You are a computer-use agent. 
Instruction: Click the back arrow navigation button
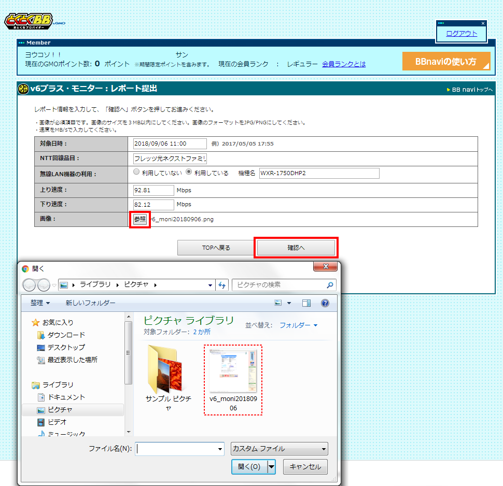click(x=30, y=285)
